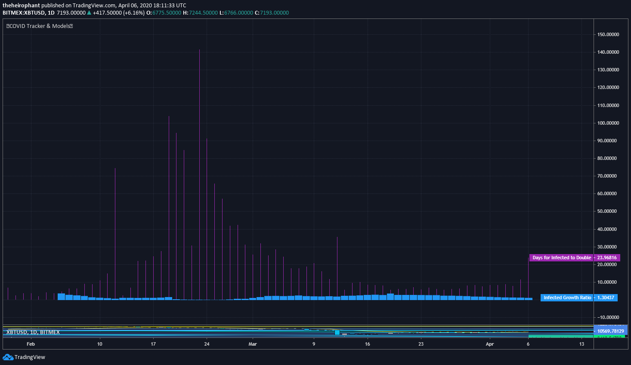Click the magenta spike reaching above 100

pyautogui.click(x=169, y=206)
